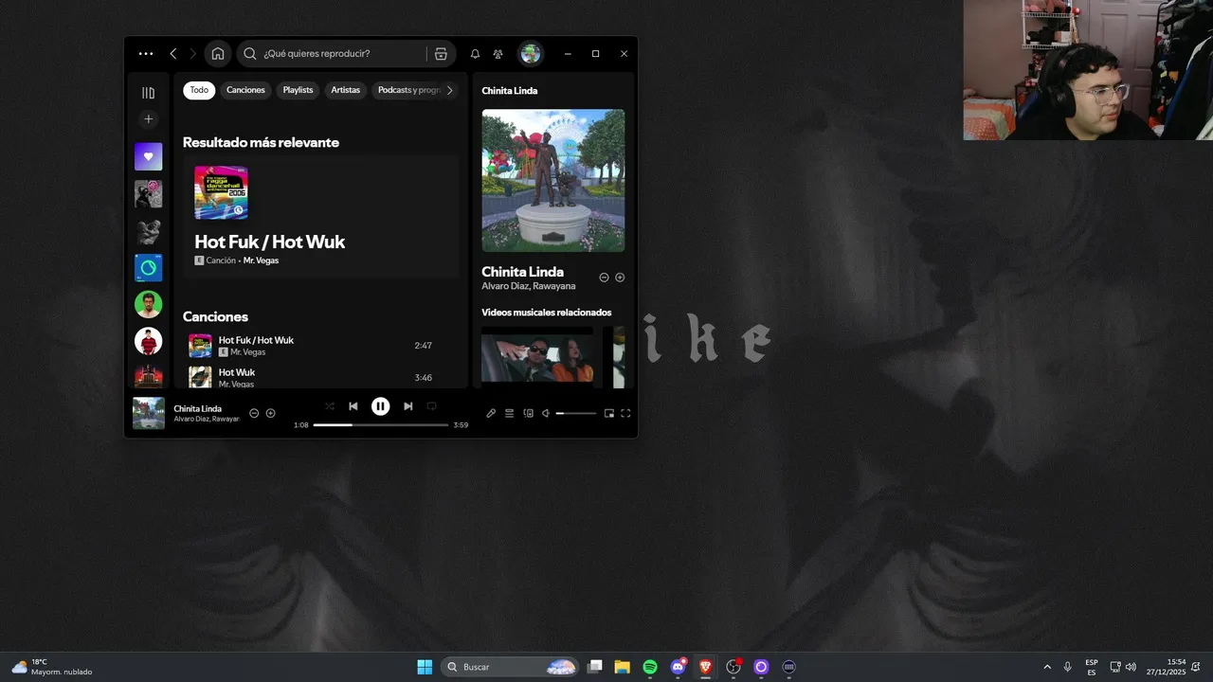
Task: Show lyrics using the microphone icon
Action: pos(491,413)
